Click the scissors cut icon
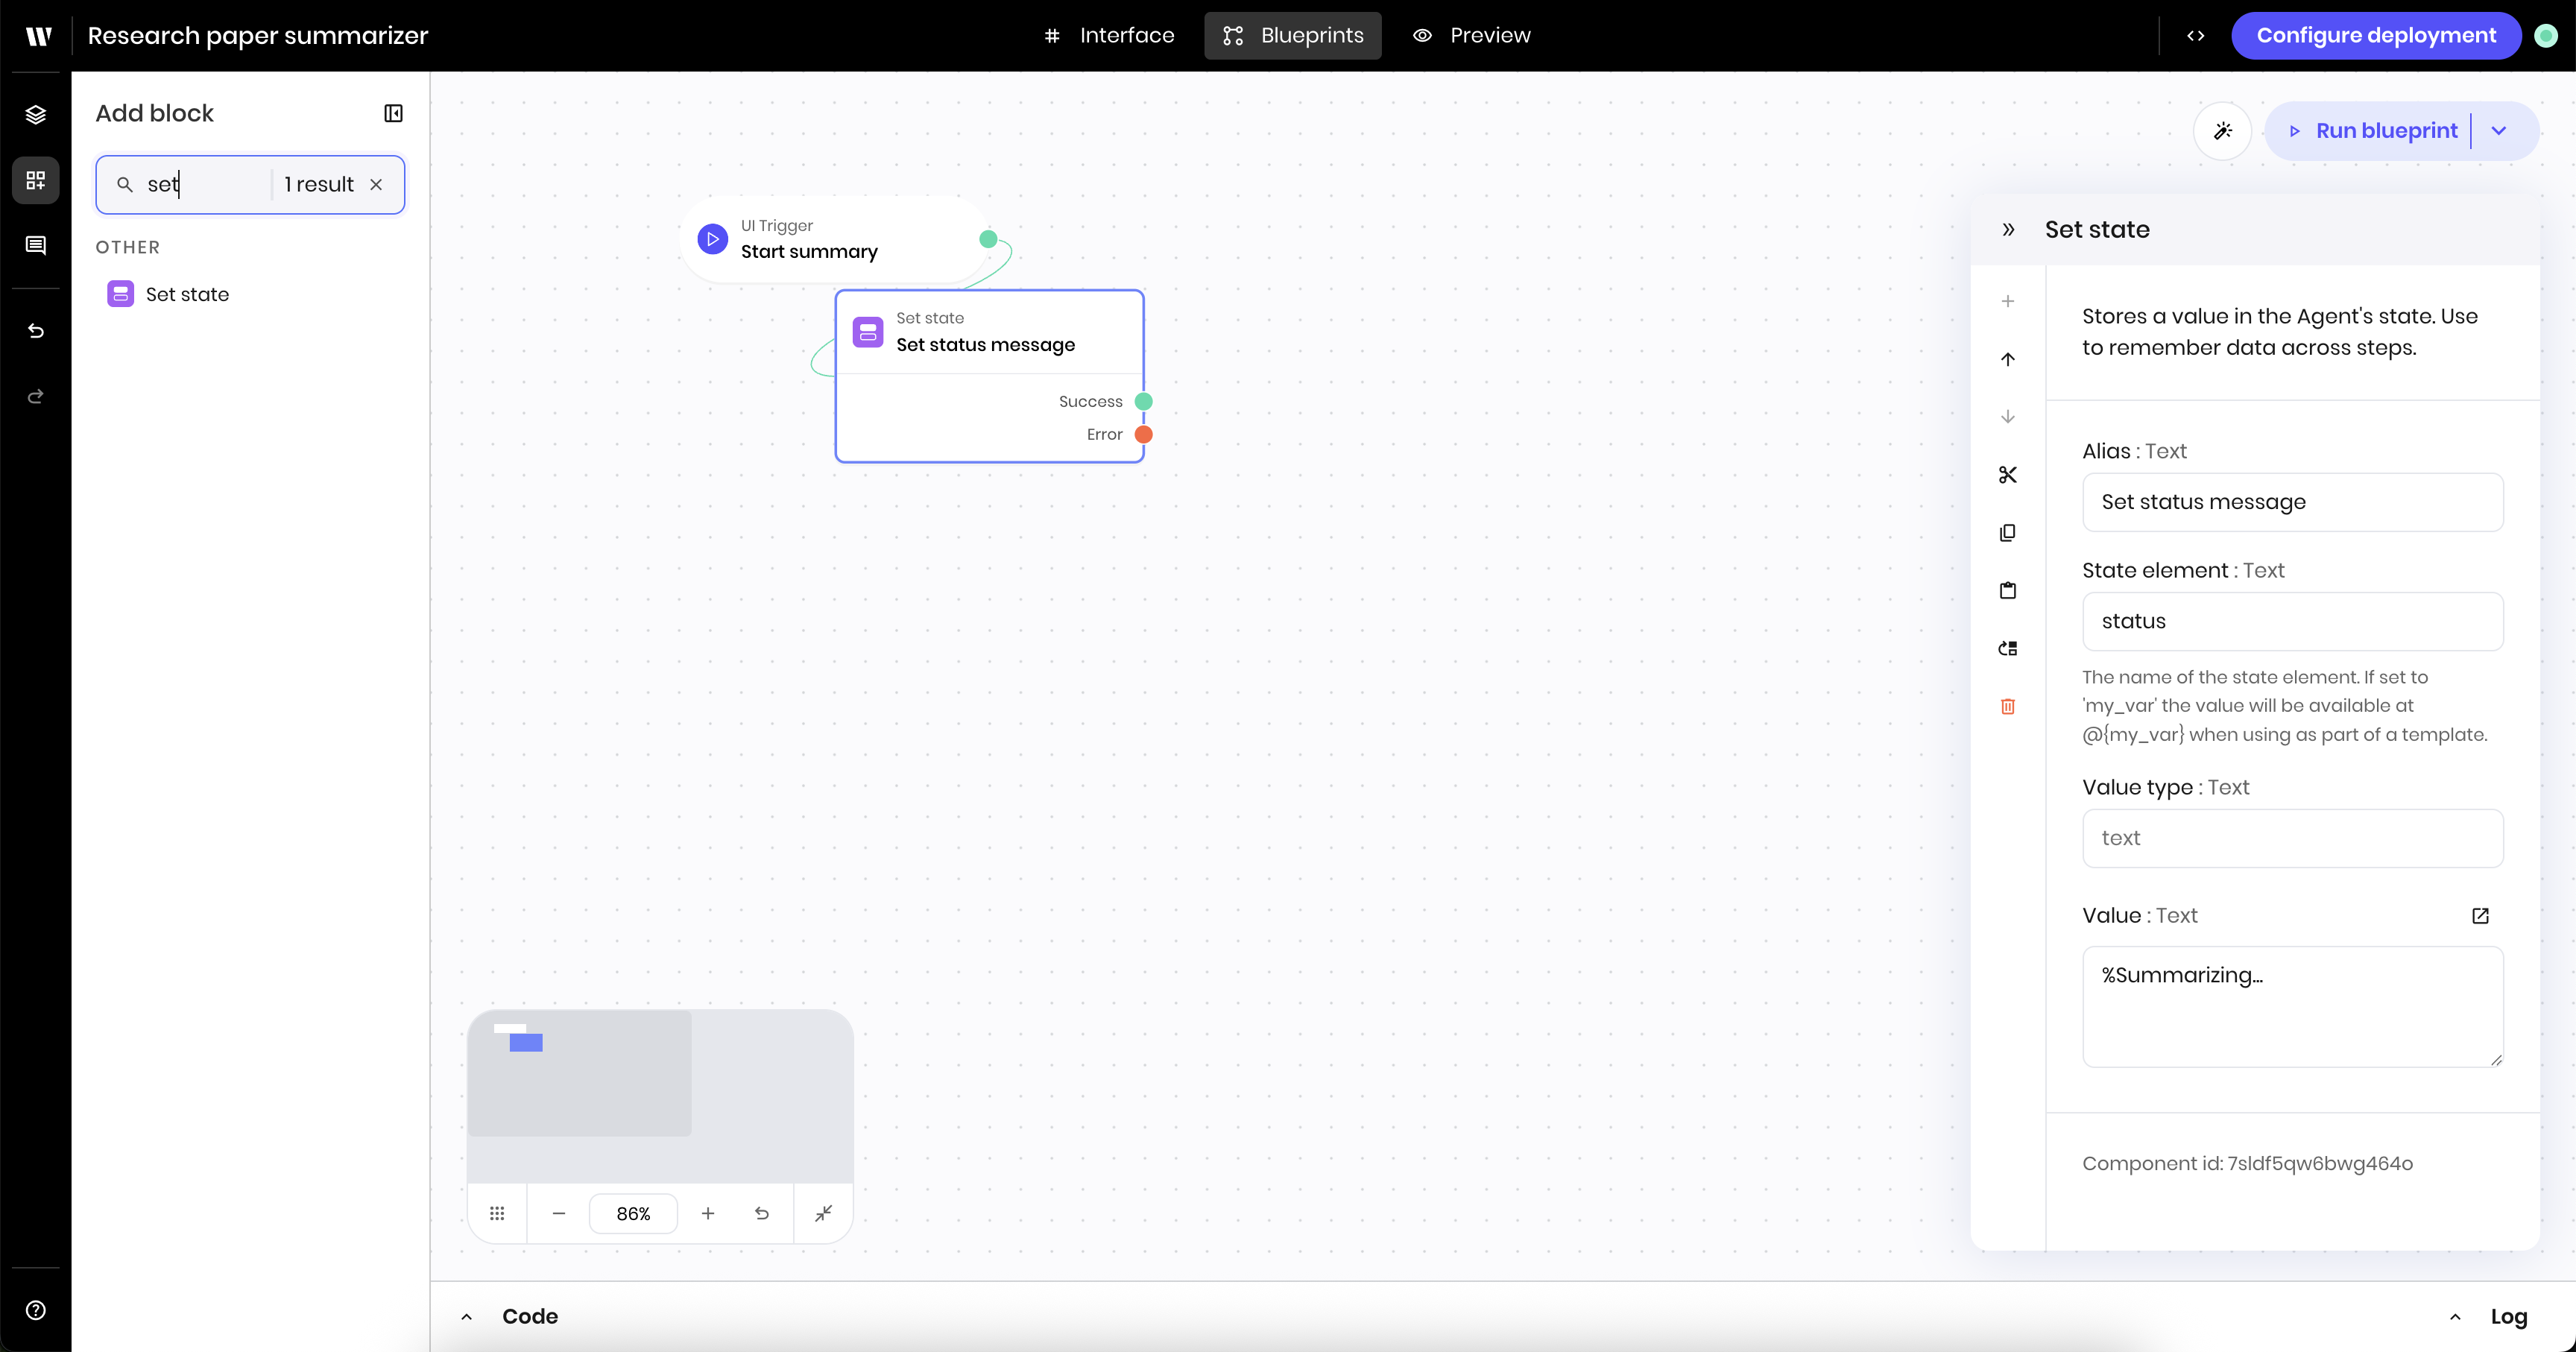This screenshot has height=1352, width=2576. pyautogui.click(x=2007, y=475)
